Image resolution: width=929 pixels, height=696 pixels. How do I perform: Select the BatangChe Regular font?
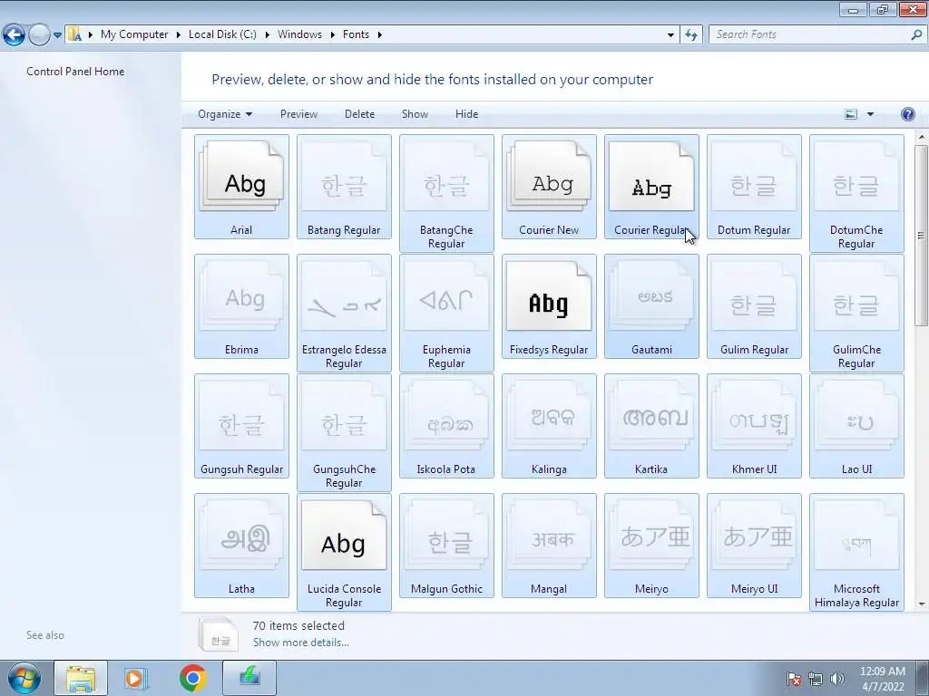[x=446, y=193]
